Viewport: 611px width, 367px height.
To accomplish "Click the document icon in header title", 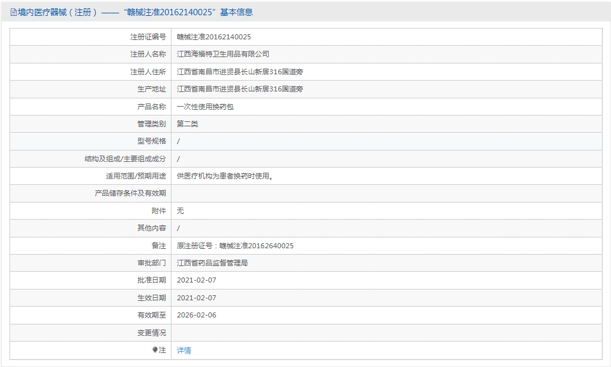I will pos(13,13).
